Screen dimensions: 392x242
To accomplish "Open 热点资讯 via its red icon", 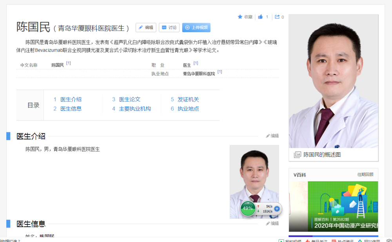I will point(334,240).
